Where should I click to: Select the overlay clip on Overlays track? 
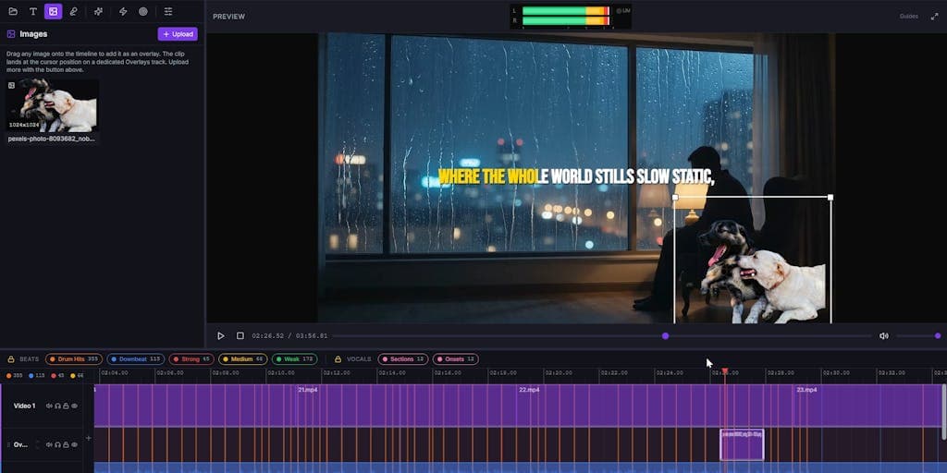(742, 444)
